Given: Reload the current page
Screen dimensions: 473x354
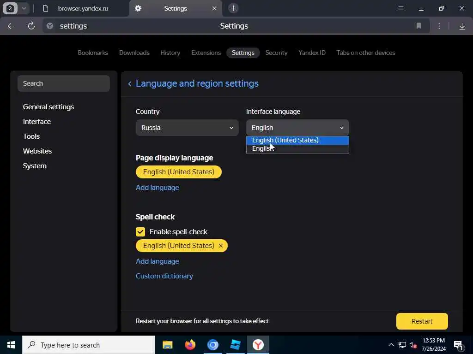Looking at the screenshot, I should click(31, 26).
